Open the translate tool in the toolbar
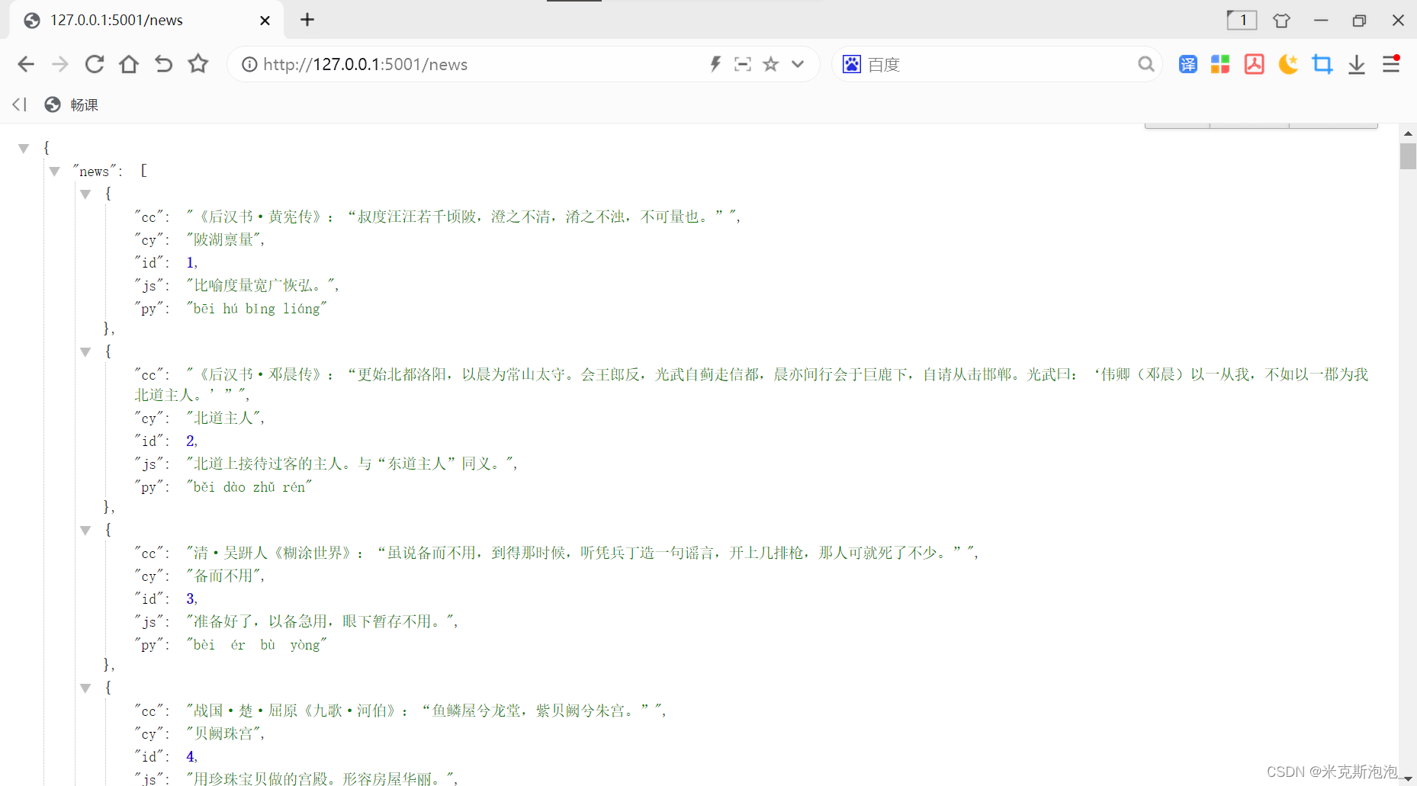This screenshot has height=786, width=1417. [1187, 64]
